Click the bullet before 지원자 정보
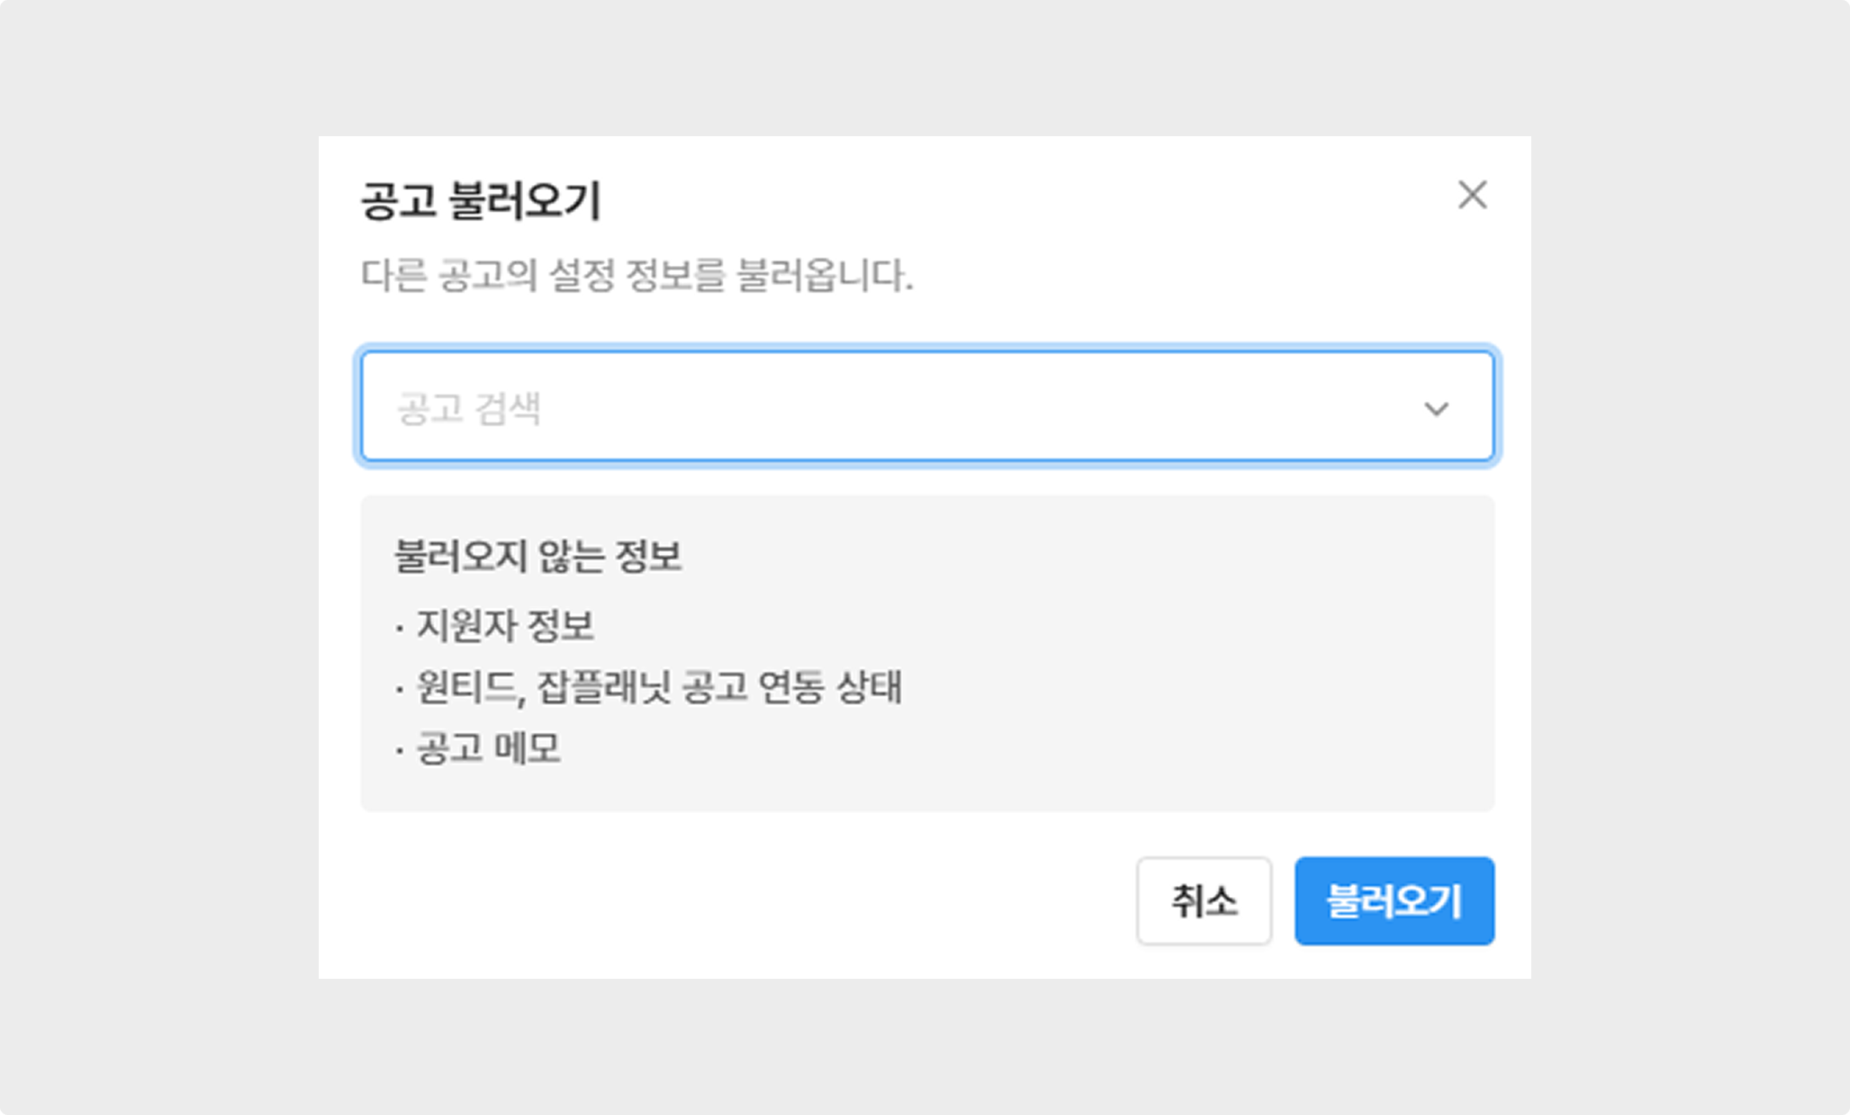This screenshot has height=1115, width=1850. coord(400,627)
